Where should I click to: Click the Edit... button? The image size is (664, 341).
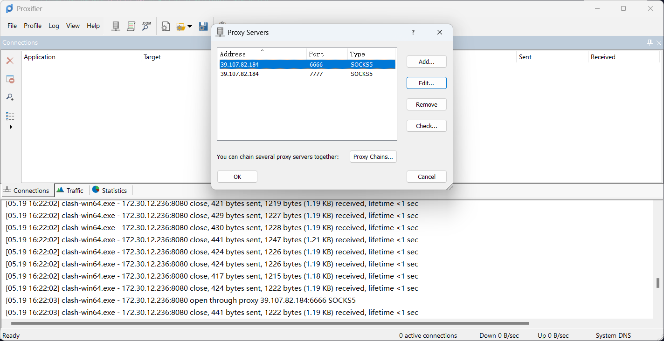click(427, 83)
